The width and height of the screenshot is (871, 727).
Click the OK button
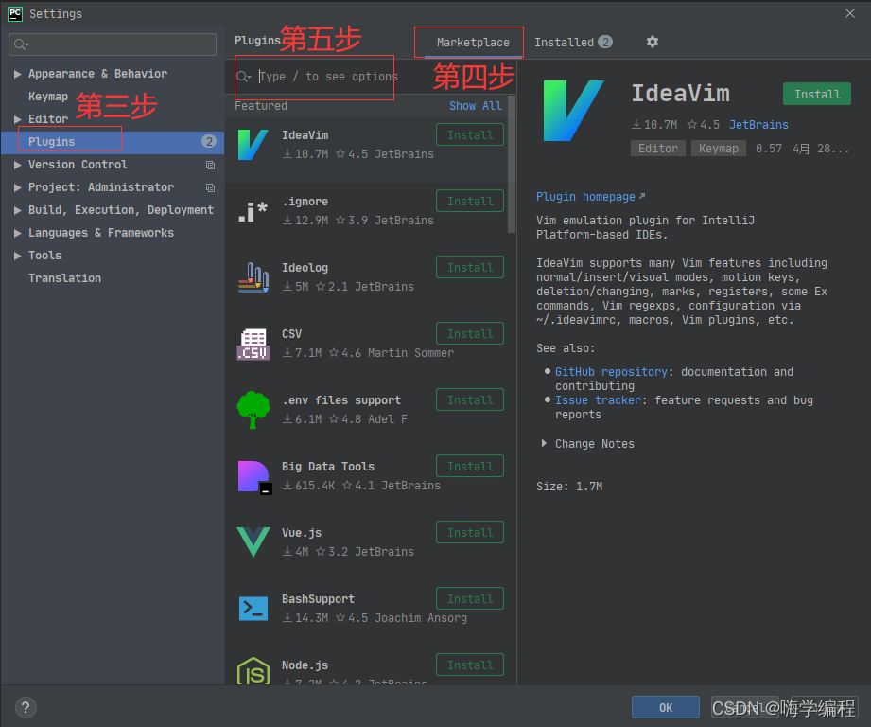pos(666,707)
